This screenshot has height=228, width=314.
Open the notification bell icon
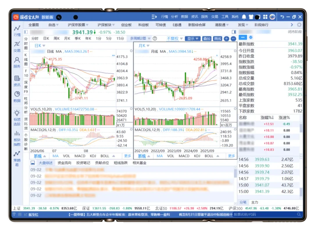(x=244, y=17)
